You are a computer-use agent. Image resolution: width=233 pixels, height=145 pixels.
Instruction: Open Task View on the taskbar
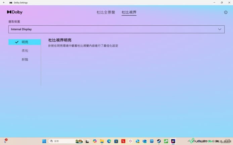pos(87,141)
